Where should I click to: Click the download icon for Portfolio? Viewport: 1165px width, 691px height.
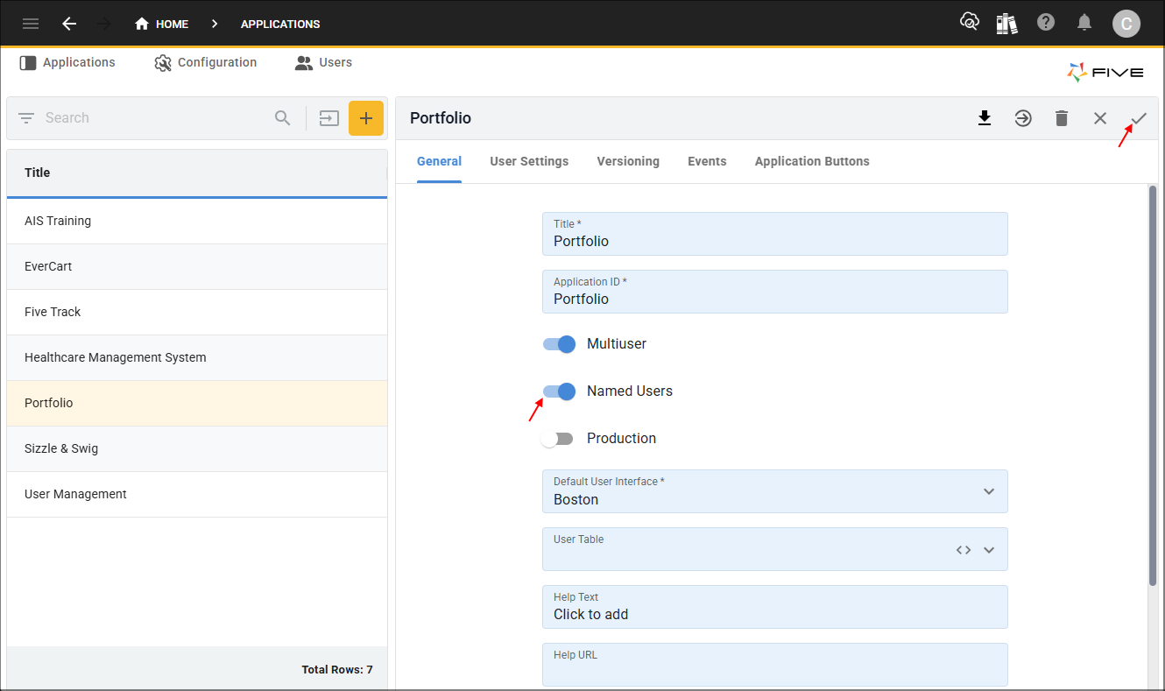coord(985,118)
